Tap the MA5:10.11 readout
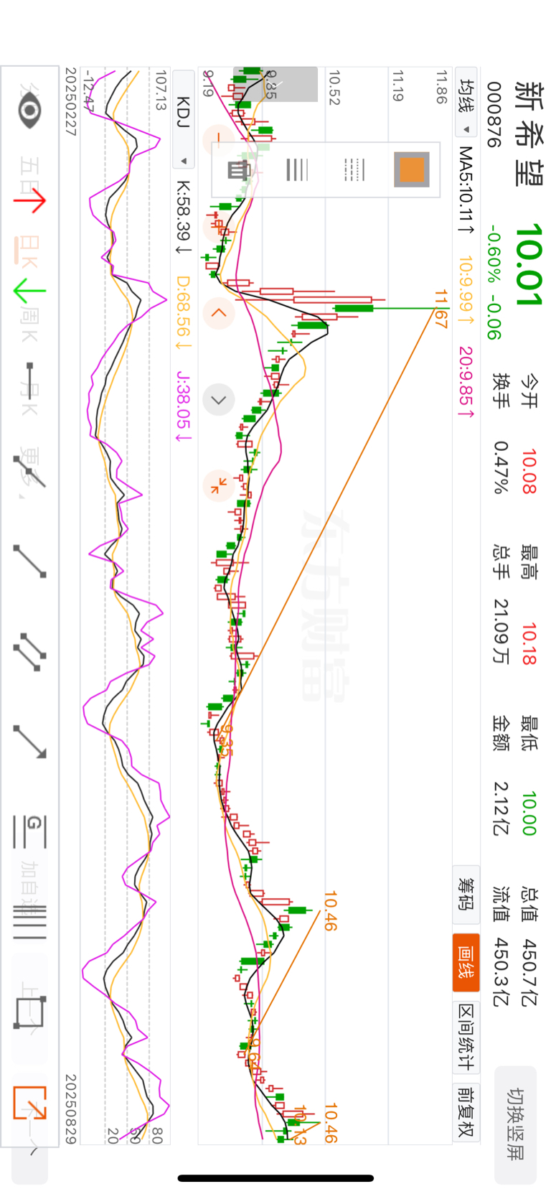 pos(466,190)
